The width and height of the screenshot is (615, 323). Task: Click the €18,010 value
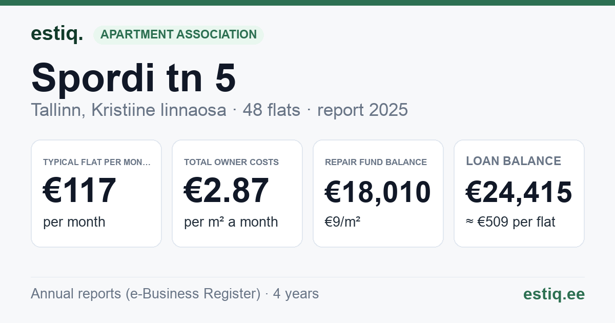coord(378,192)
